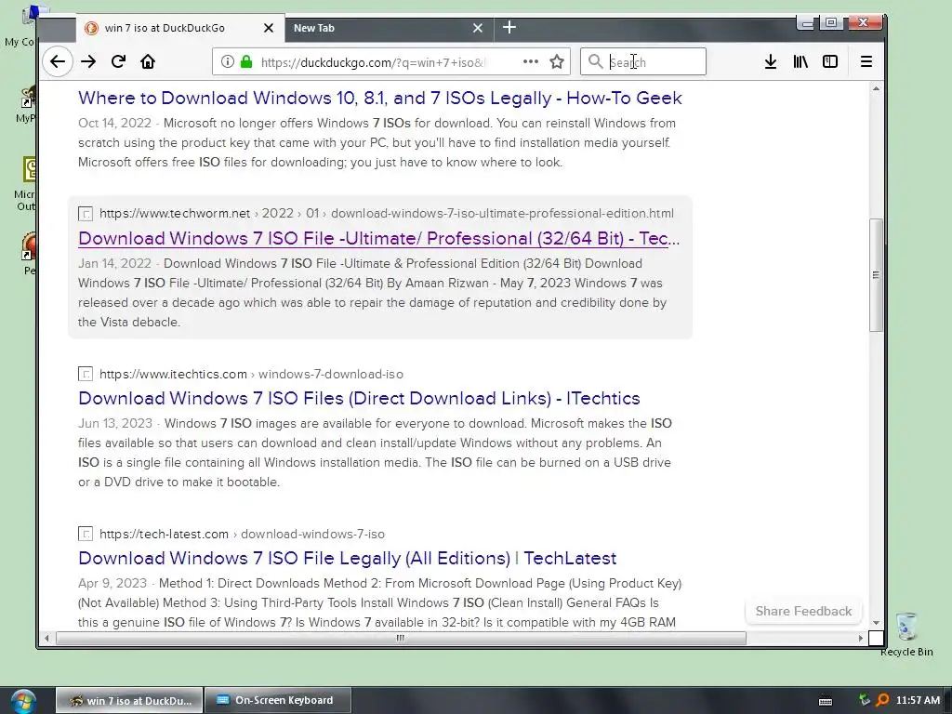Click the horizontal scrollbar thumb
Image resolution: width=952 pixels, height=714 pixels.
[401, 638]
